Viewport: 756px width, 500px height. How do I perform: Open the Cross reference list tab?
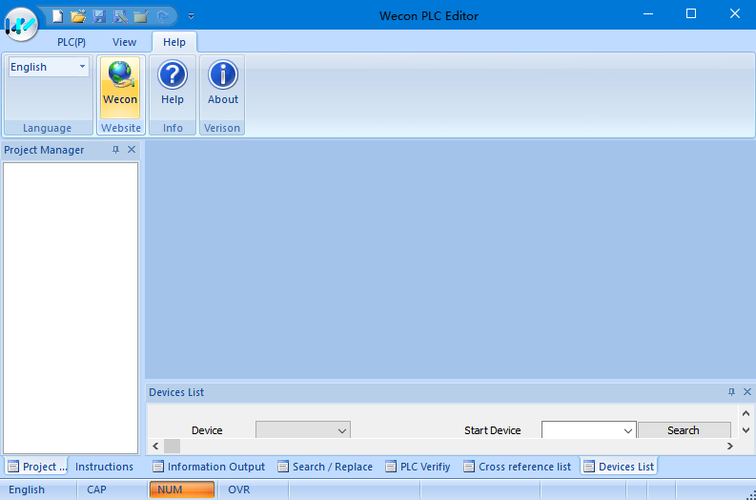click(517, 467)
